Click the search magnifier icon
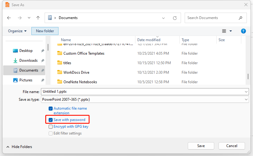 pyautogui.click(x=240, y=18)
